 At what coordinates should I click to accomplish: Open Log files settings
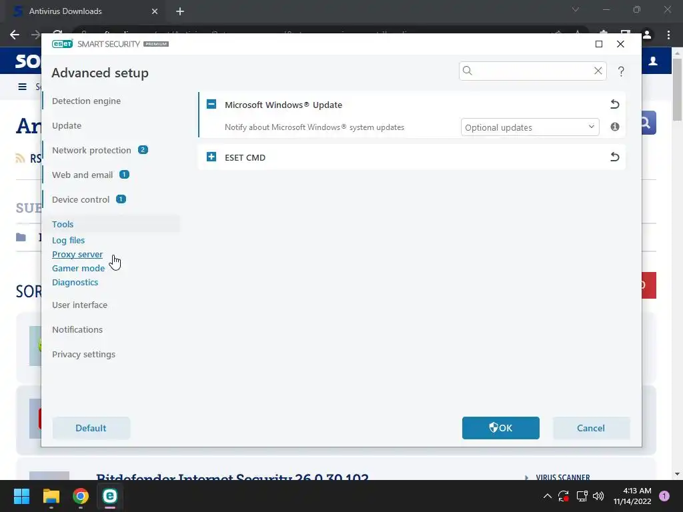[x=69, y=240]
